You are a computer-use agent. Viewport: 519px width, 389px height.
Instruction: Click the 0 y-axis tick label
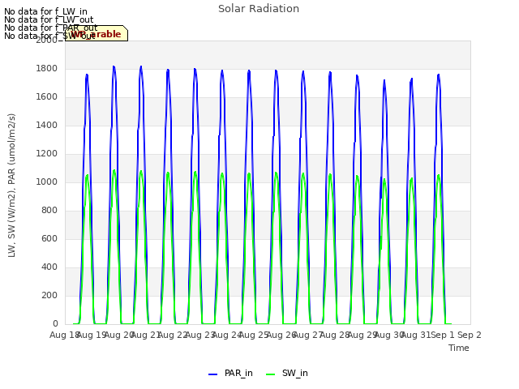click(55, 323)
